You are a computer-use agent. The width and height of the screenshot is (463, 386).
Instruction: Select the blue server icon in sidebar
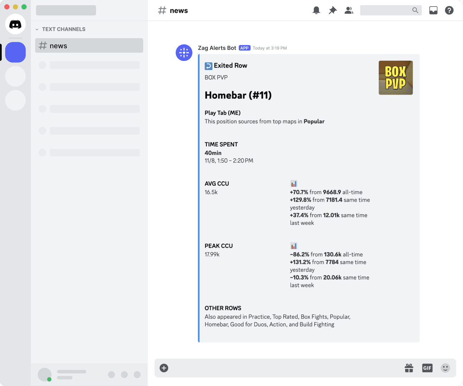(x=15, y=52)
